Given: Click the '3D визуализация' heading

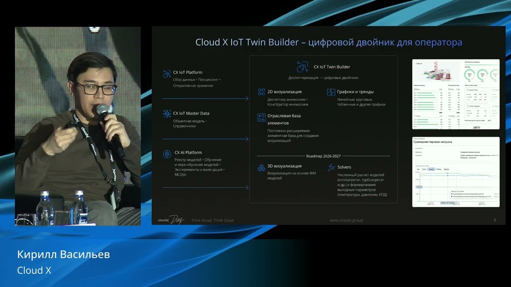Looking at the screenshot, I should pyautogui.click(x=285, y=166).
